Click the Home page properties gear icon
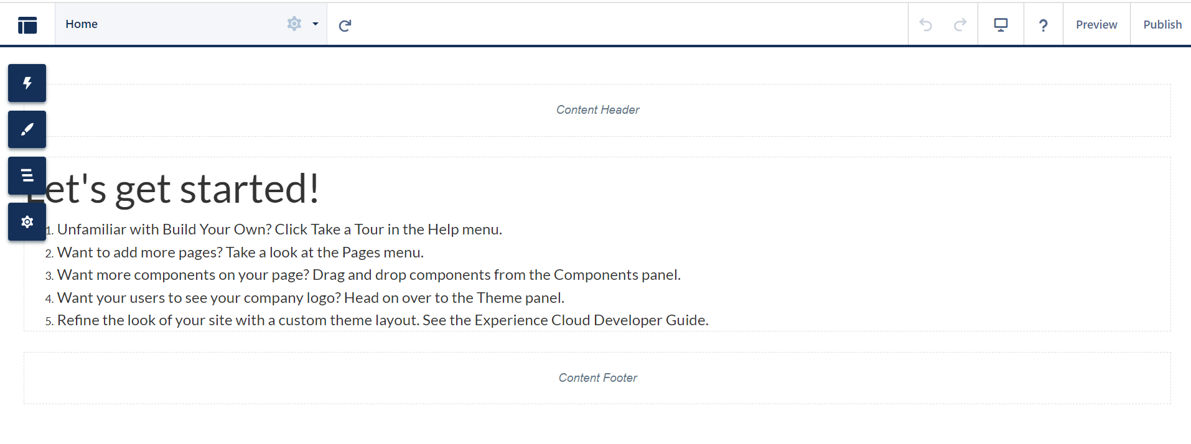Viewport: 1191px width, 444px height. click(294, 24)
